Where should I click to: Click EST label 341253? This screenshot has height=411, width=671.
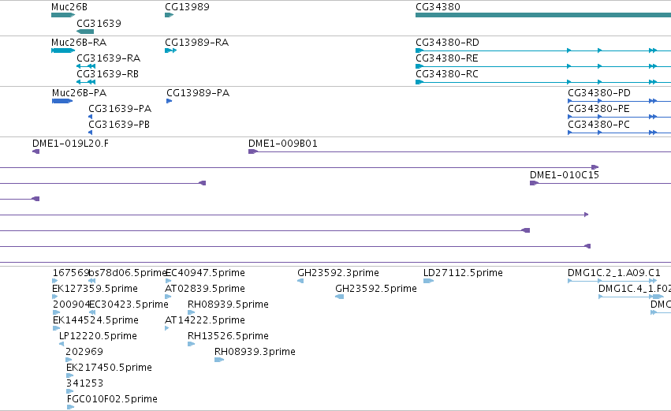(84, 383)
